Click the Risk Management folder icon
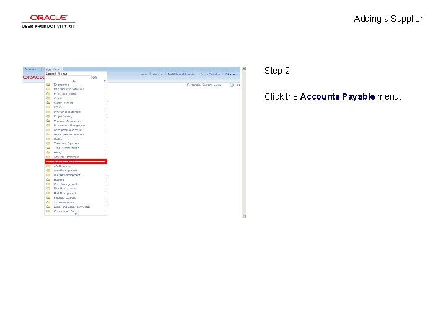The image size is (446, 334). [x=48, y=193]
